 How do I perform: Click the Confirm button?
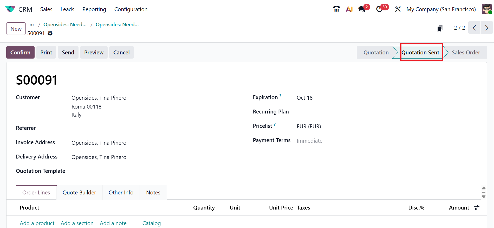pos(20,52)
